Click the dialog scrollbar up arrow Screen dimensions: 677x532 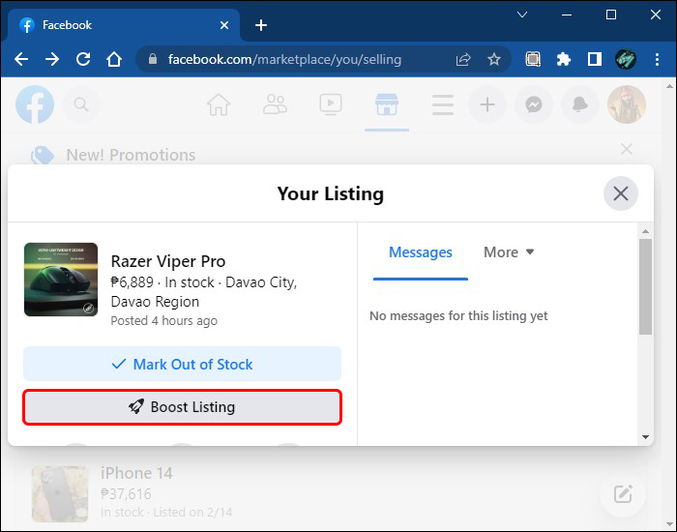click(645, 231)
